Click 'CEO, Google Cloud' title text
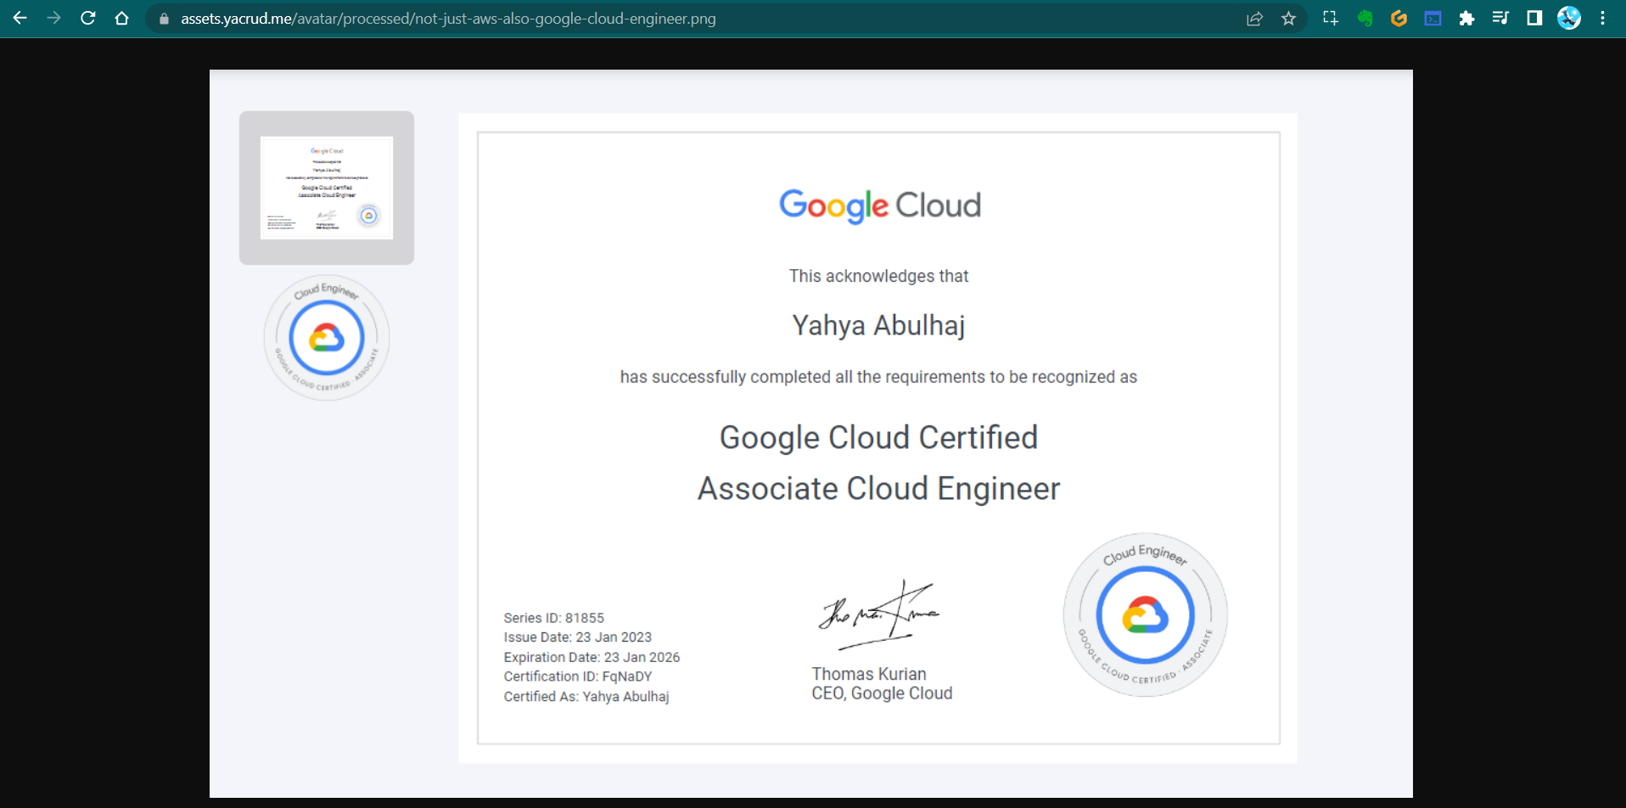Viewport: 1626px width, 808px height. click(882, 693)
